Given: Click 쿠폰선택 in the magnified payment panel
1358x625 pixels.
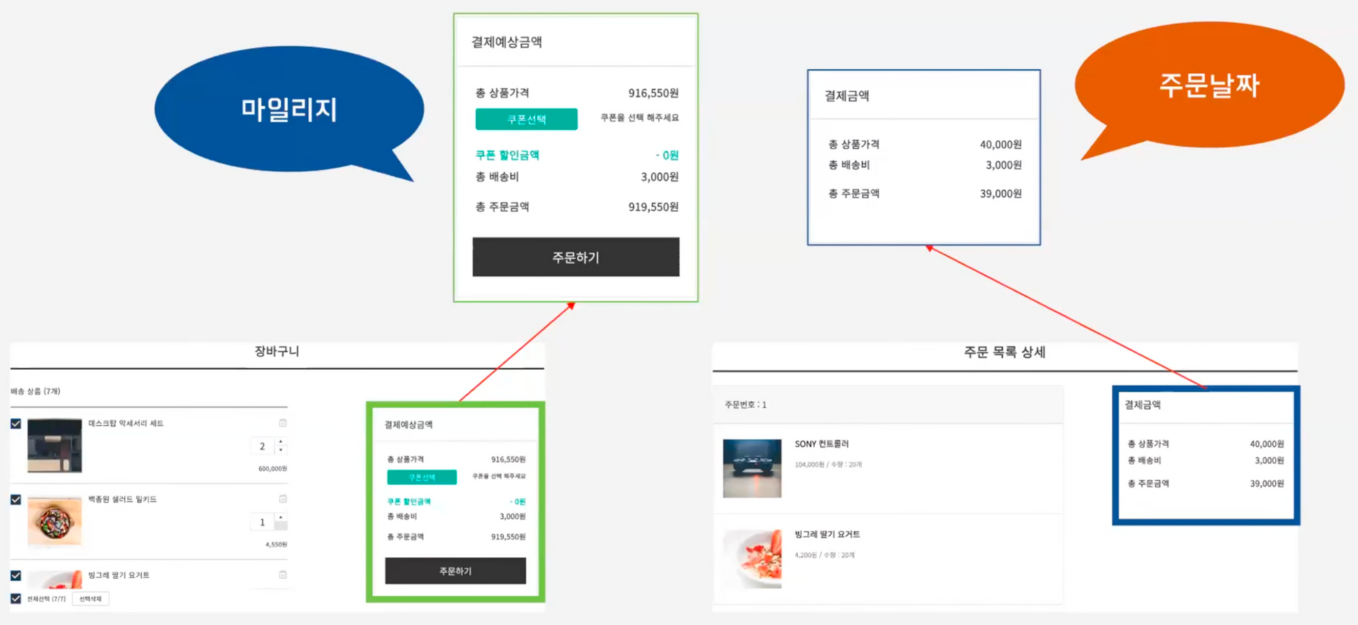Looking at the screenshot, I should click(x=526, y=119).
